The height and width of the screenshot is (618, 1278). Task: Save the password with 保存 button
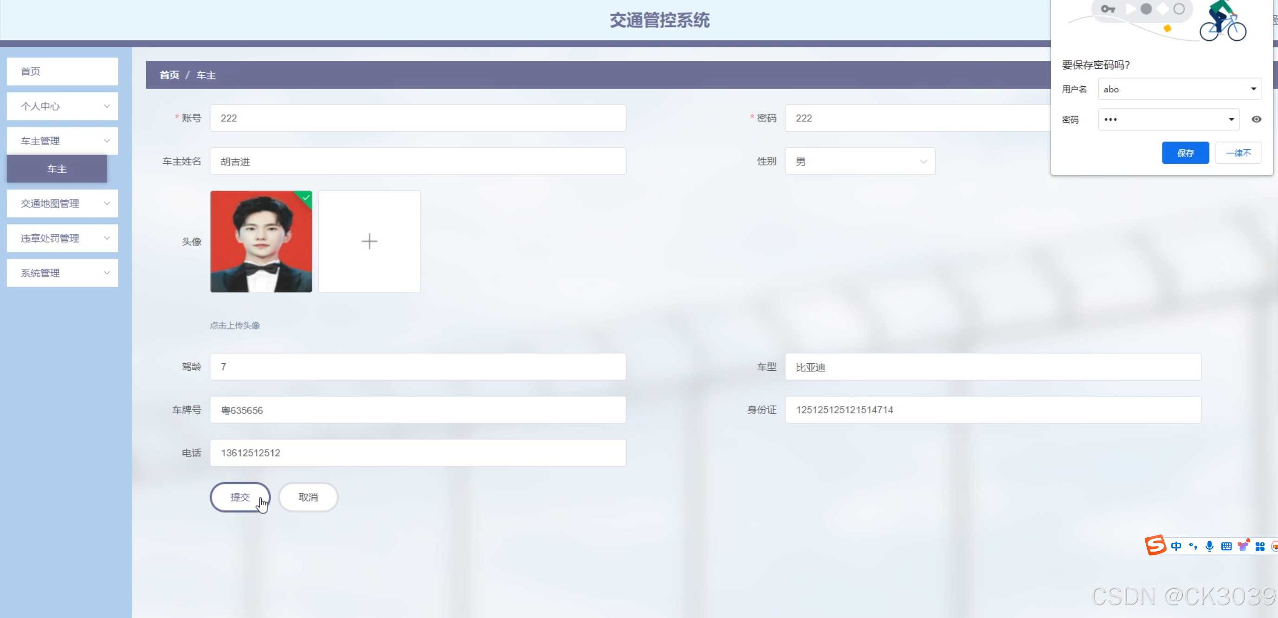pyautogui.click(x=1185, y=153)
